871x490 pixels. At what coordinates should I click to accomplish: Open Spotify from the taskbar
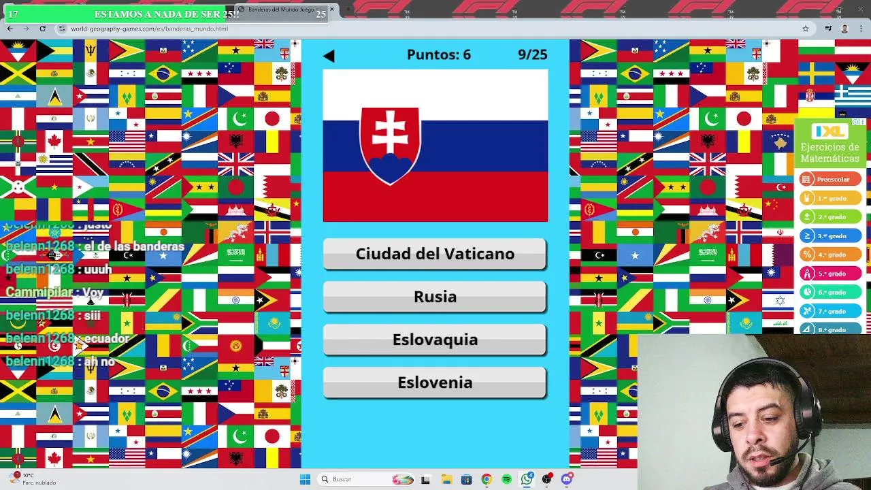pos(507,479)
